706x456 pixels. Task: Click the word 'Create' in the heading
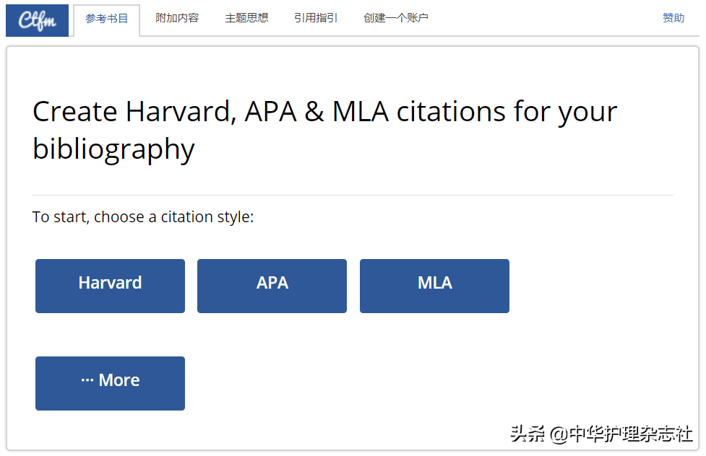coord(74,112)
